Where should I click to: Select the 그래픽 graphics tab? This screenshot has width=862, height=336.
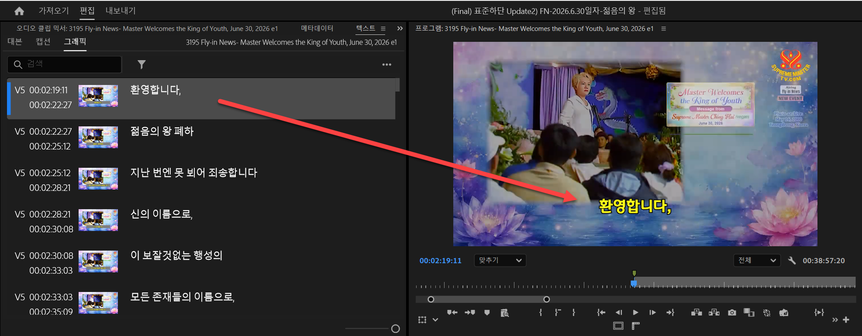pyautogui.click(x=75, y=41)
